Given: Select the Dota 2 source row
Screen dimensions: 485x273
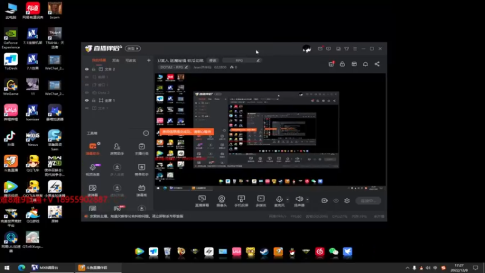Looking at the screenshot, I should click(x=118, y=93).
